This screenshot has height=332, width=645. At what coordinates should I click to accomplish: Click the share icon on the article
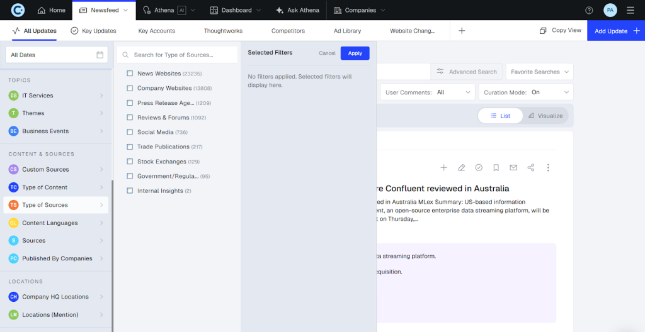pyautogui.click(x=531, y=168)
